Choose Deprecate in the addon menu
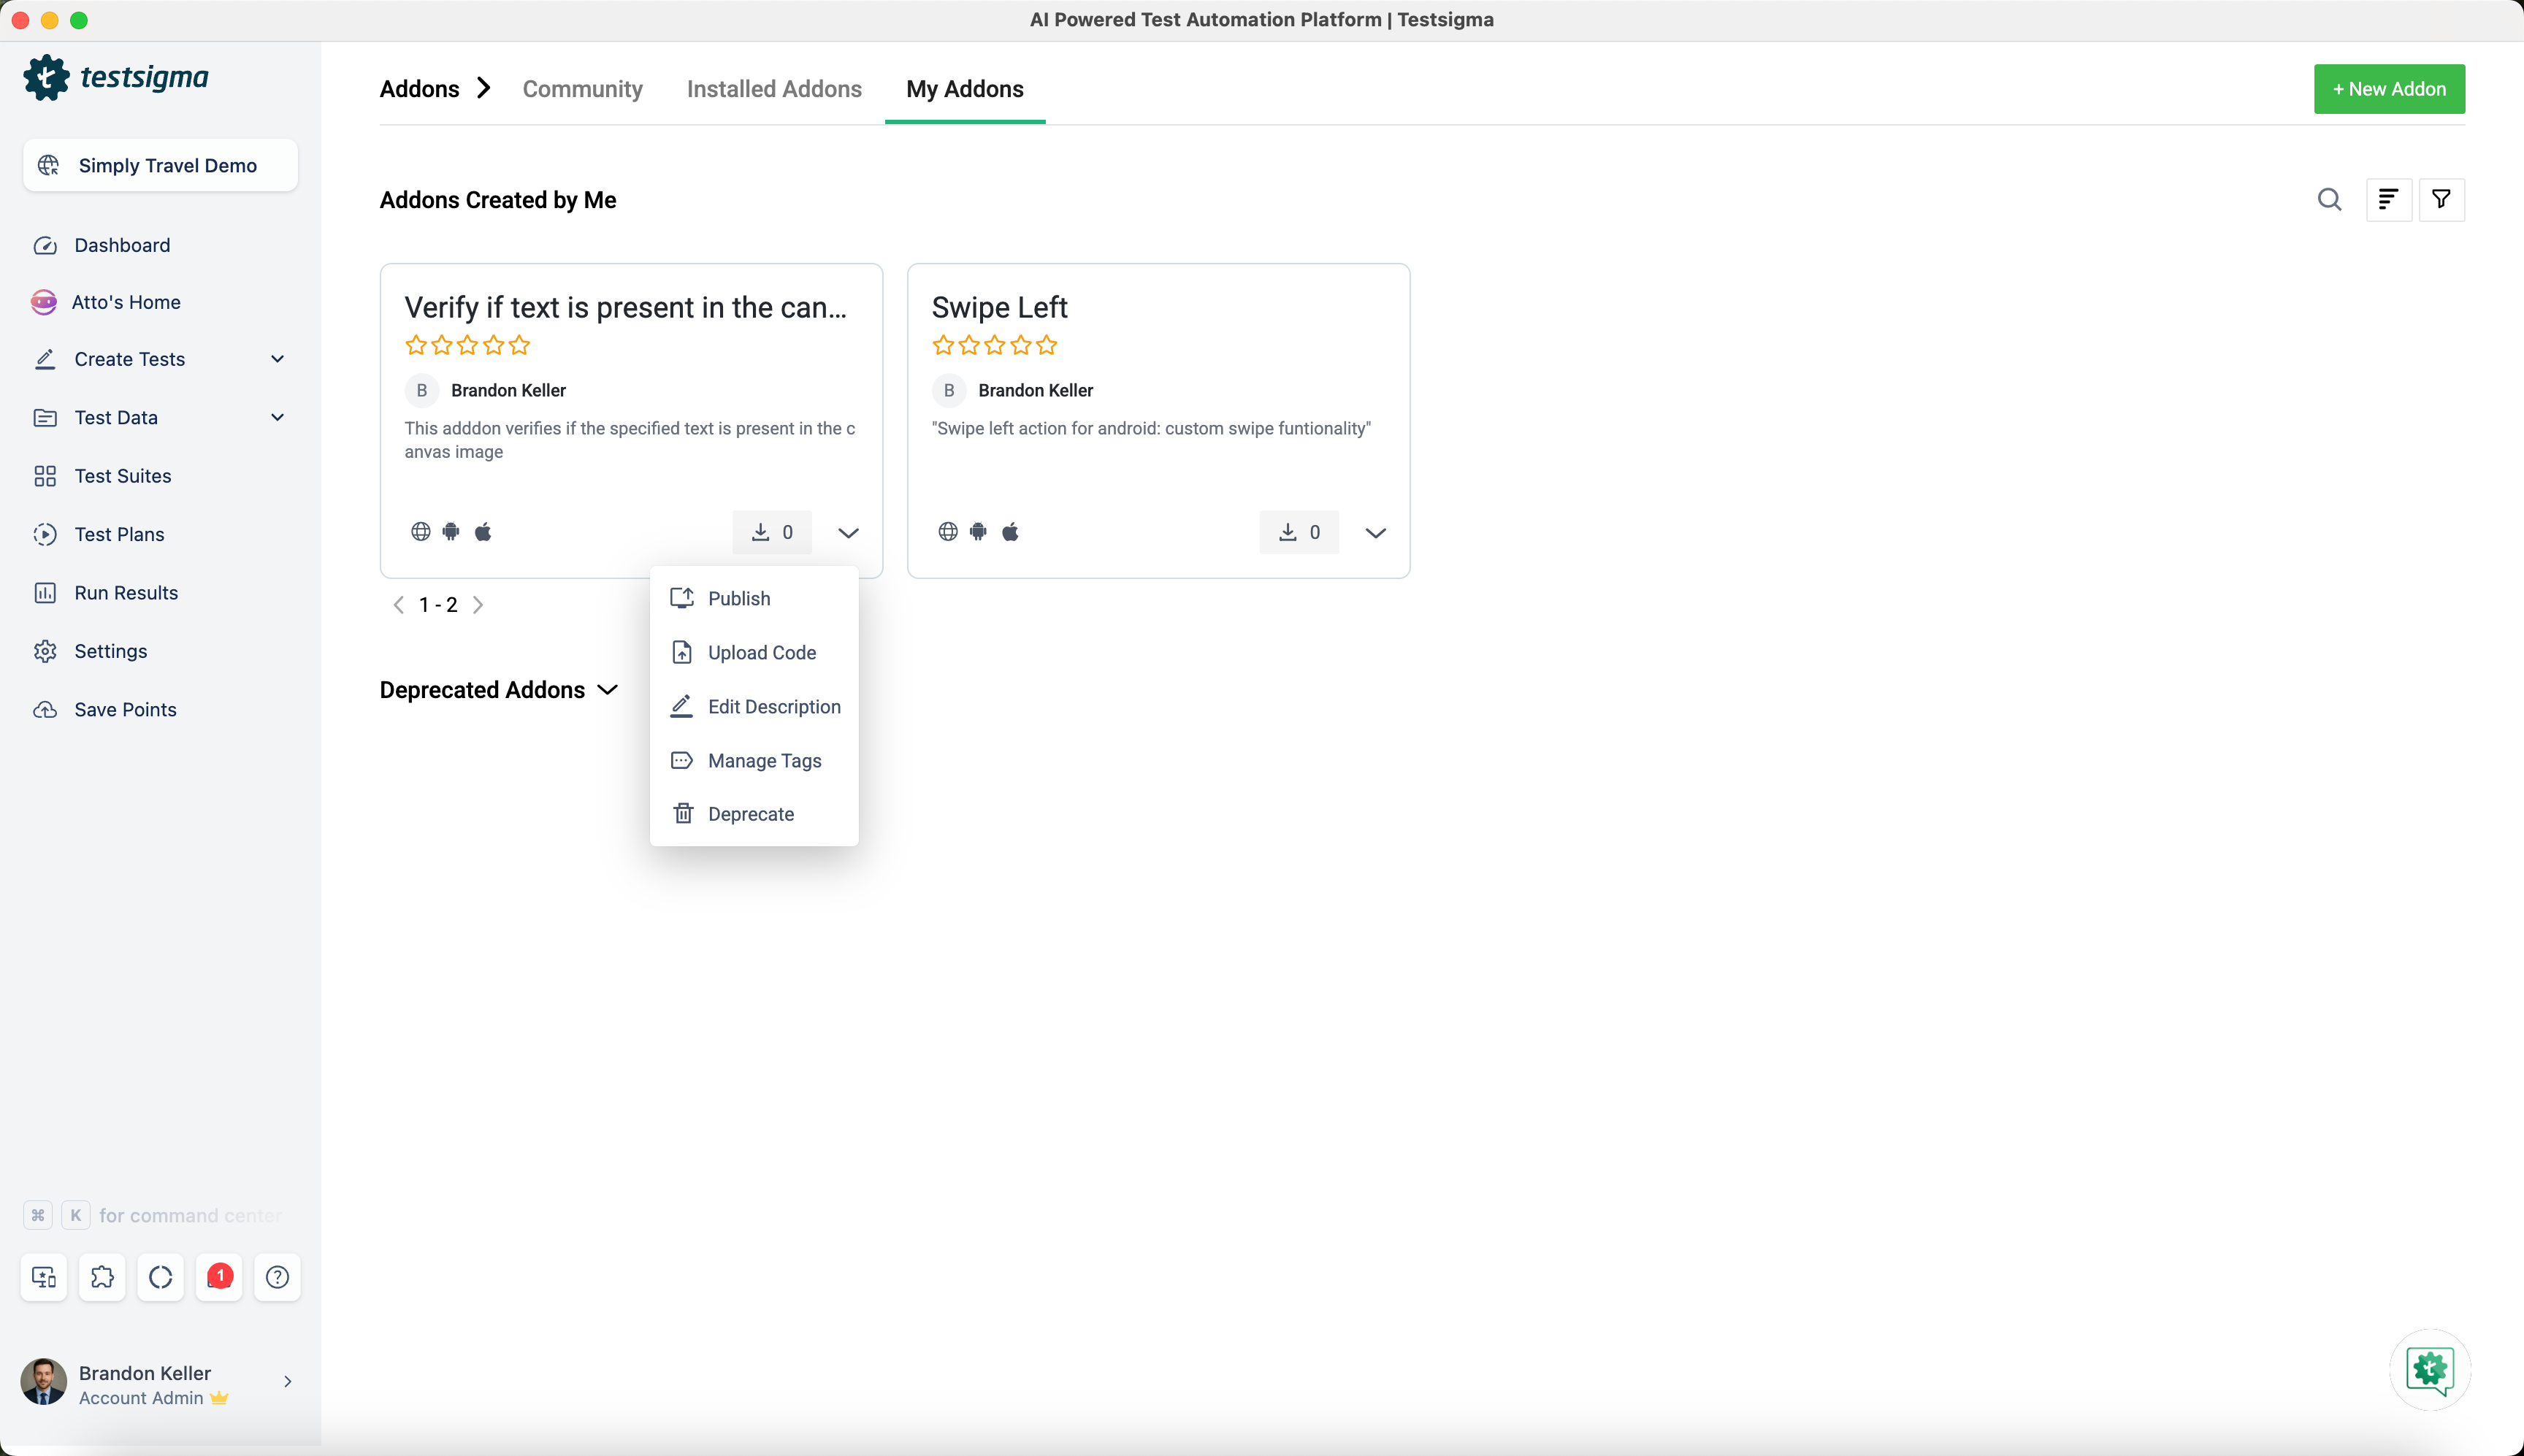The image size is (2524, 1456). pos(750,814)
